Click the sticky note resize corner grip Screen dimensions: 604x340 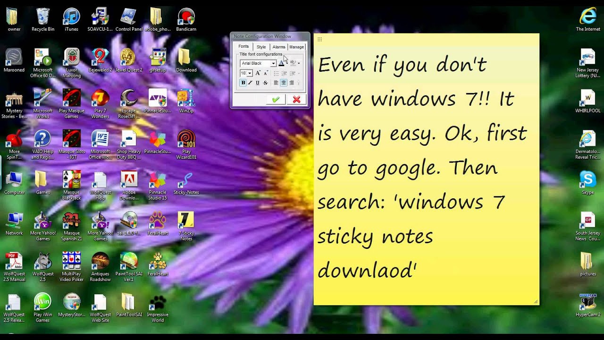click(536, 302)
